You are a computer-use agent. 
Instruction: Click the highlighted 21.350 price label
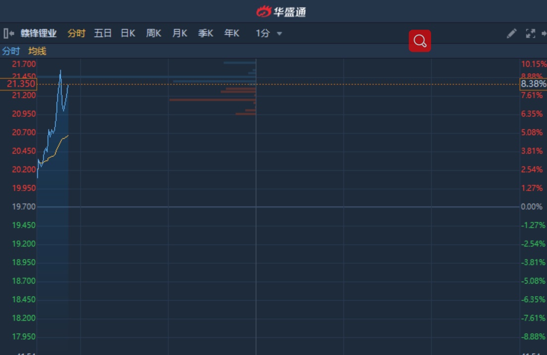(x=18, y=84)
